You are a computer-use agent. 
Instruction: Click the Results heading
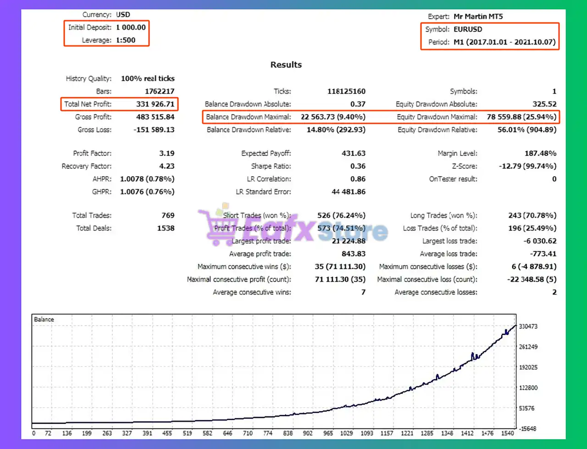point(286,65)
